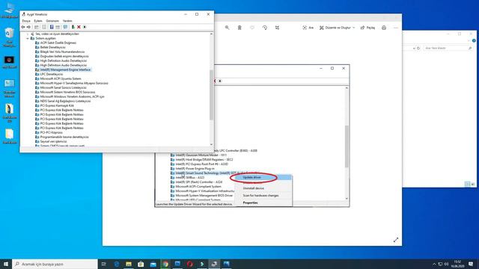Open File Explorer from the taskbar
The width and height of the screenshot is (479, 269).
coord(129,264)
